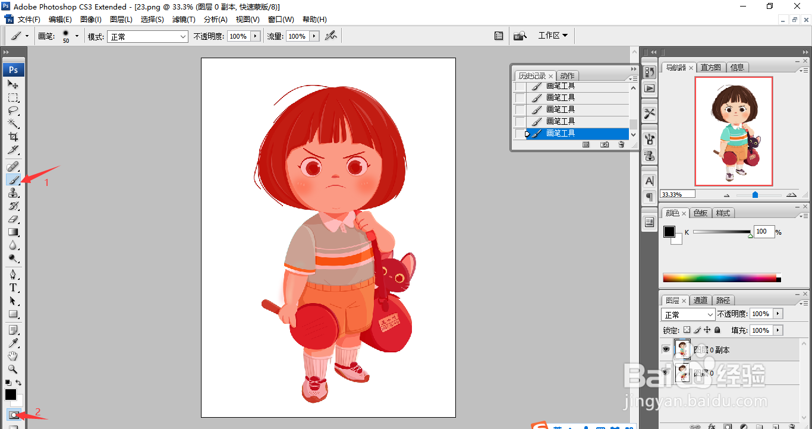
Task: Open the 工作区 workspace dropdown
Action: pyautogui.click(x=553, y=36)
